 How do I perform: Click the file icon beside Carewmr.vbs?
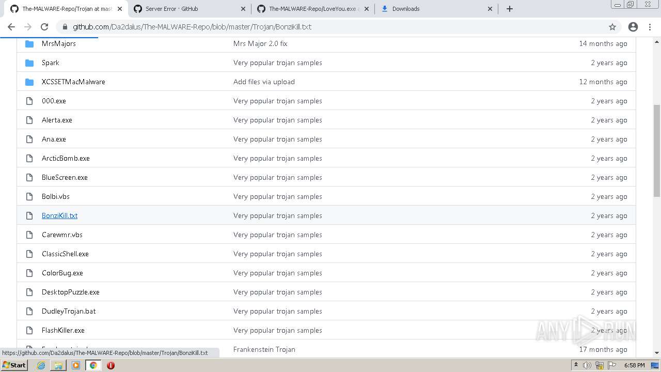point(29,235)
